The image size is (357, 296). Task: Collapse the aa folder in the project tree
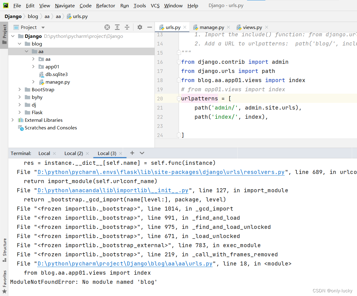27,51
